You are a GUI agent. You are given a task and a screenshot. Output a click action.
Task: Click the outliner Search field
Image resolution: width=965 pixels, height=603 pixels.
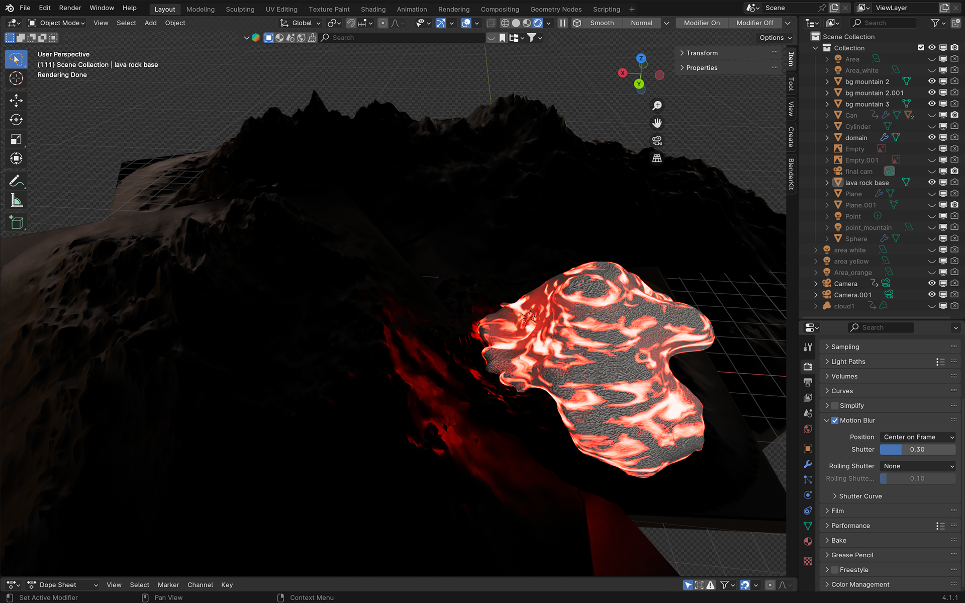point(884,23)
